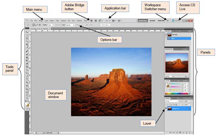Open the Layers blend mode Normal dropdown

tap(171, 101)
